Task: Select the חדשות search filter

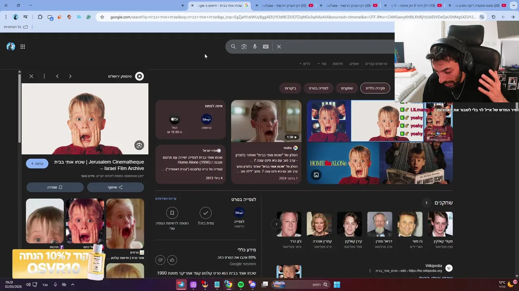Action: (x=338, y=64)
